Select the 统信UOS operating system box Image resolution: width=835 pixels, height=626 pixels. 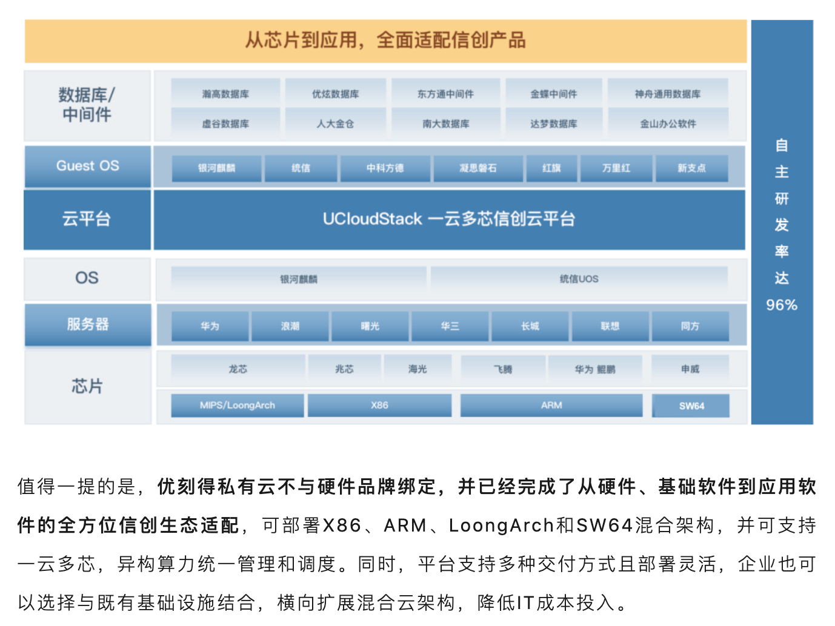pos(579,279)
